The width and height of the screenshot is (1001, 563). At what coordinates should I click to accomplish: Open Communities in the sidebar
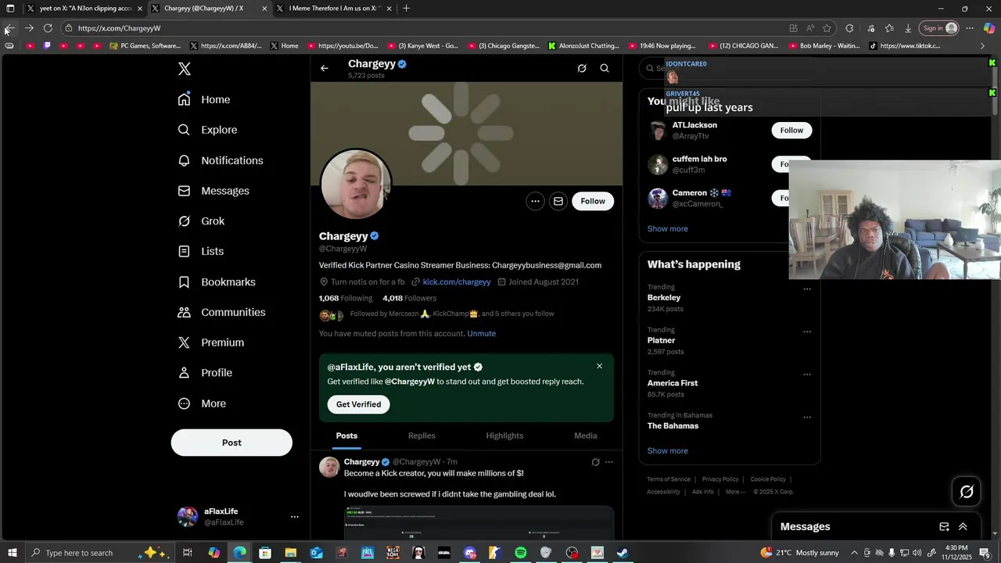click(x=221, y=312)
